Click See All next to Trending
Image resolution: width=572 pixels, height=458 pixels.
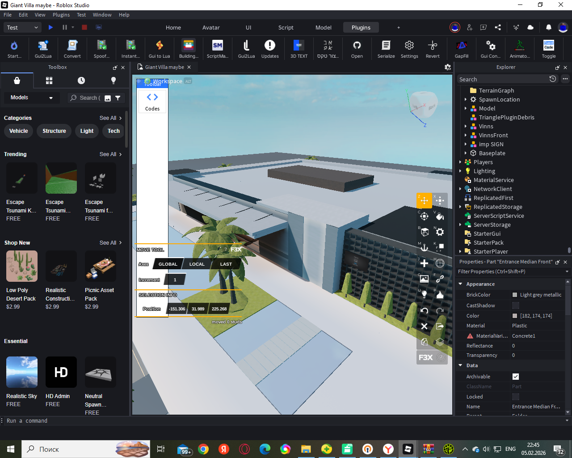pos(110,154)
